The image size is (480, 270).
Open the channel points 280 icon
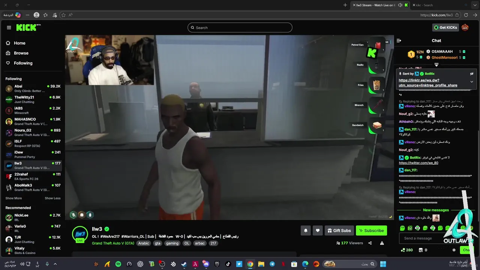click(x=407, y=250)
